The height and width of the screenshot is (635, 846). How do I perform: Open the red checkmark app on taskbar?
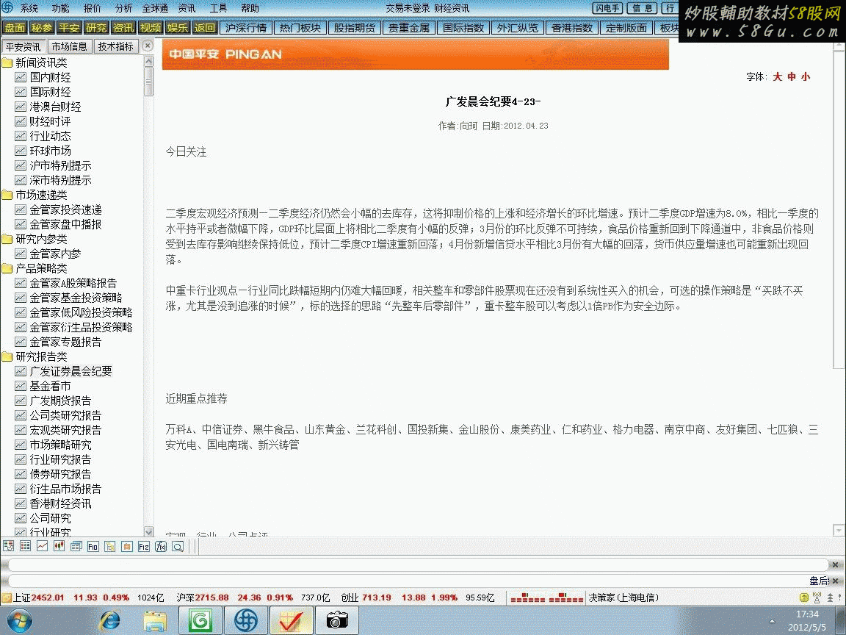[x=291, y=621]
